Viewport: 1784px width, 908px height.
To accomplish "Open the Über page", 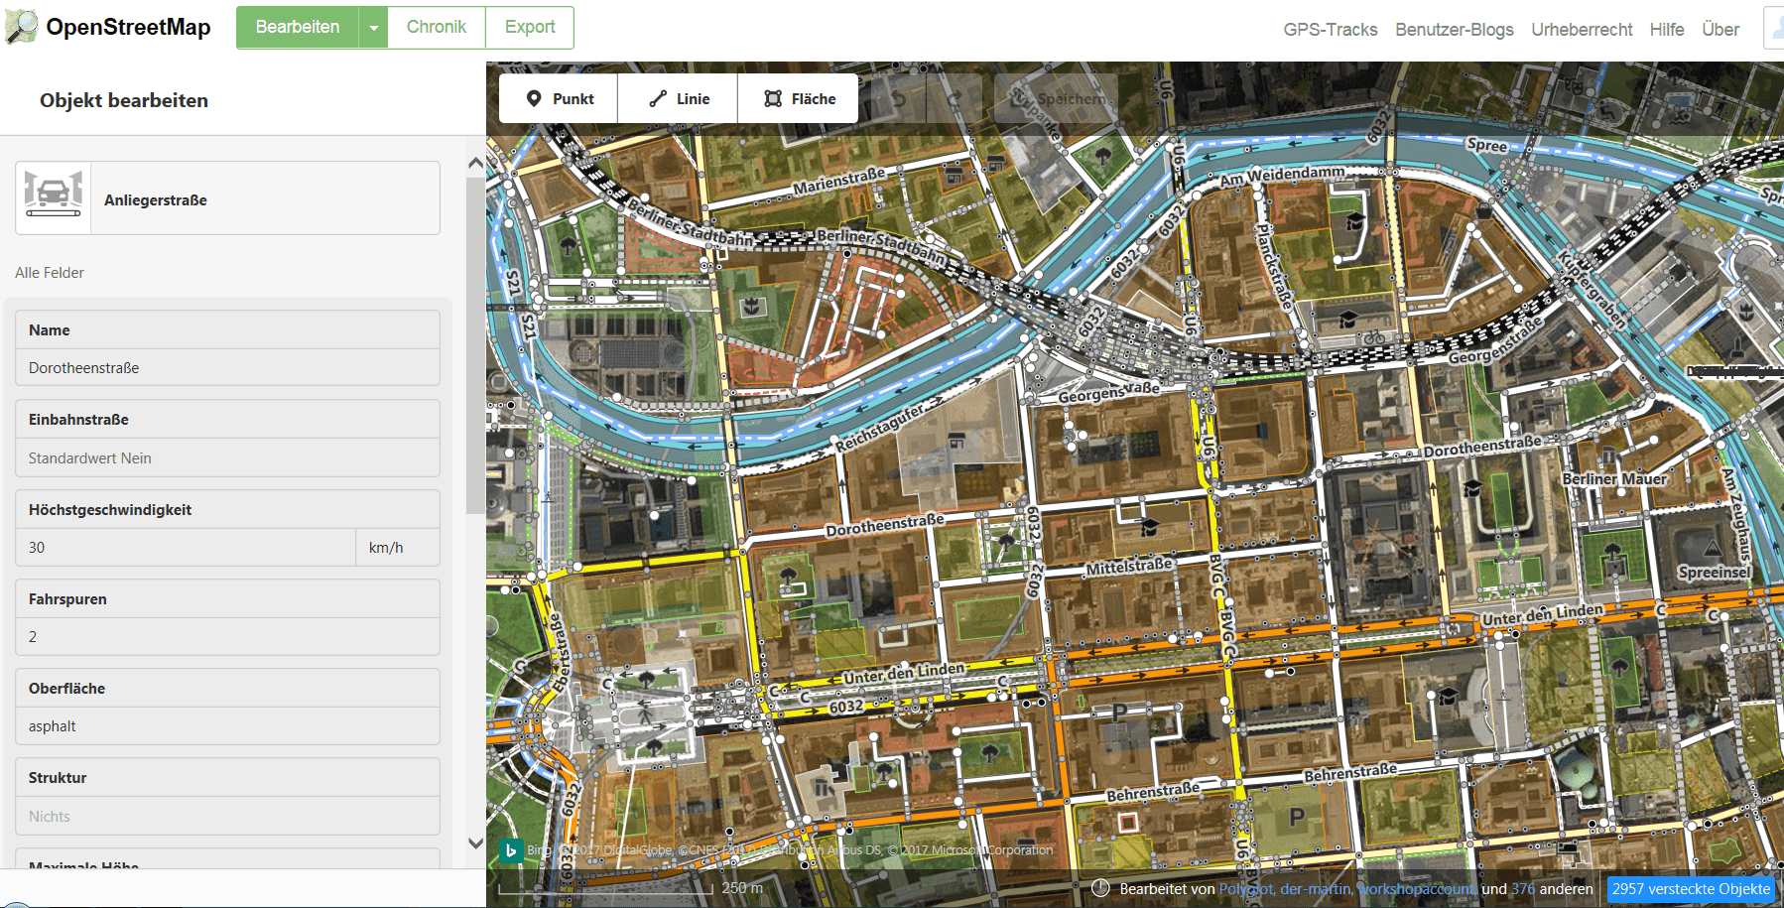I will click(1720, 30).
